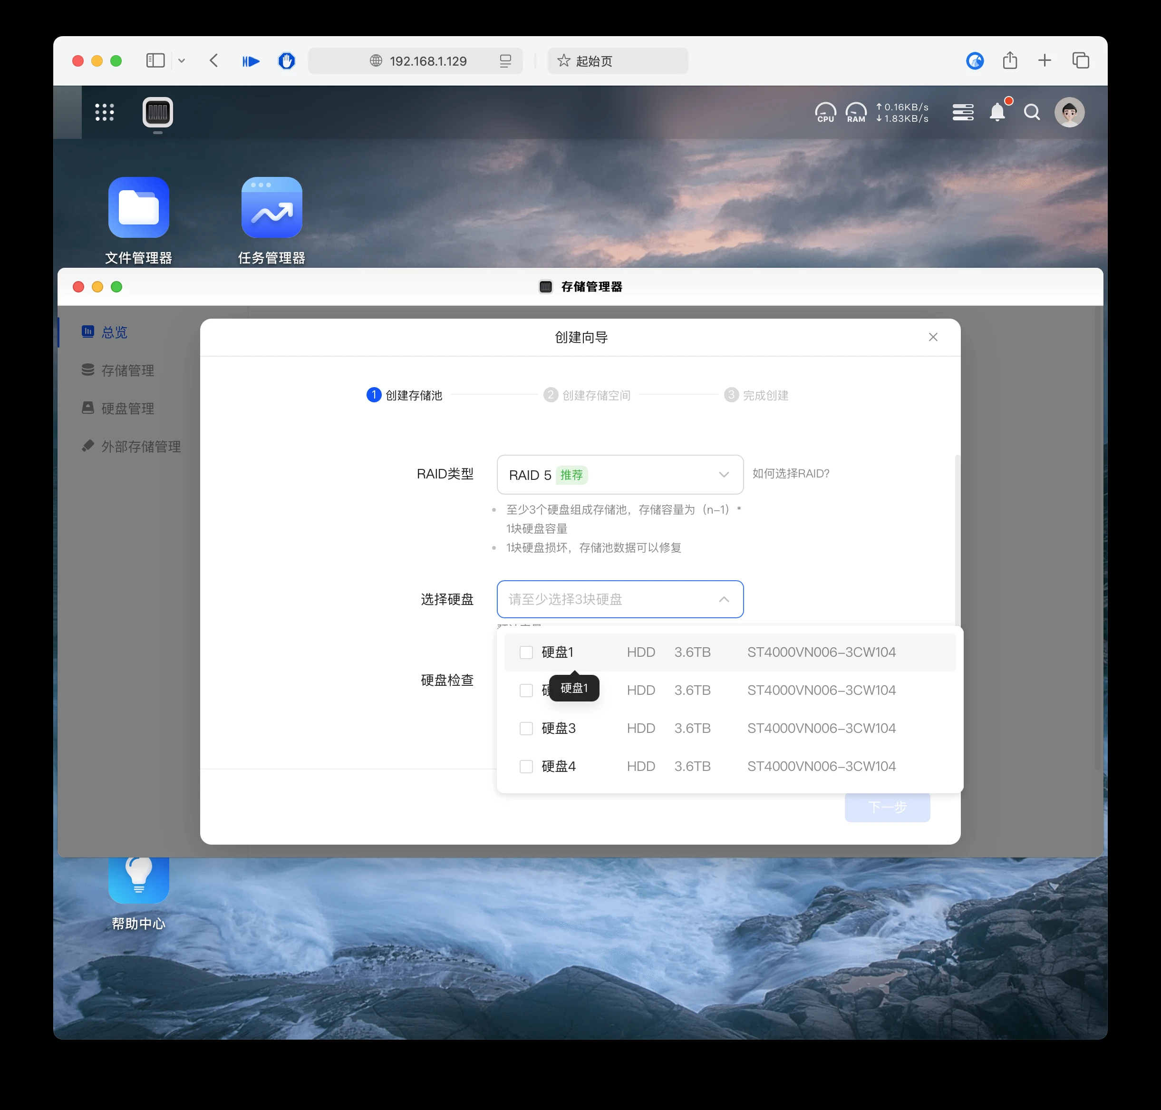Open the CPU usage indicator
Image resolution: width=1161 pixels, height=1110 pixels.
pos(825,112)
